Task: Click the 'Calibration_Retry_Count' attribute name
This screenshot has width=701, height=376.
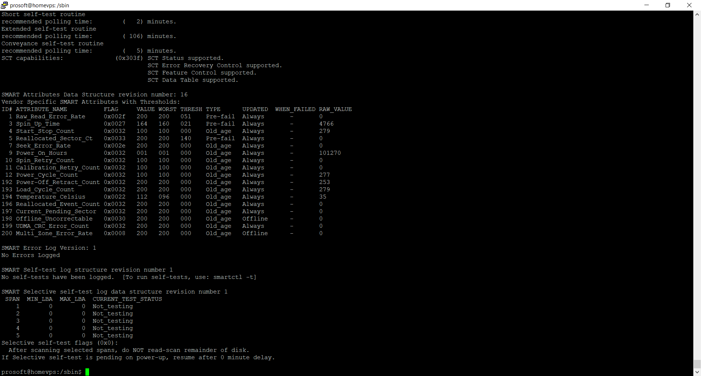Action: point(58,168)
